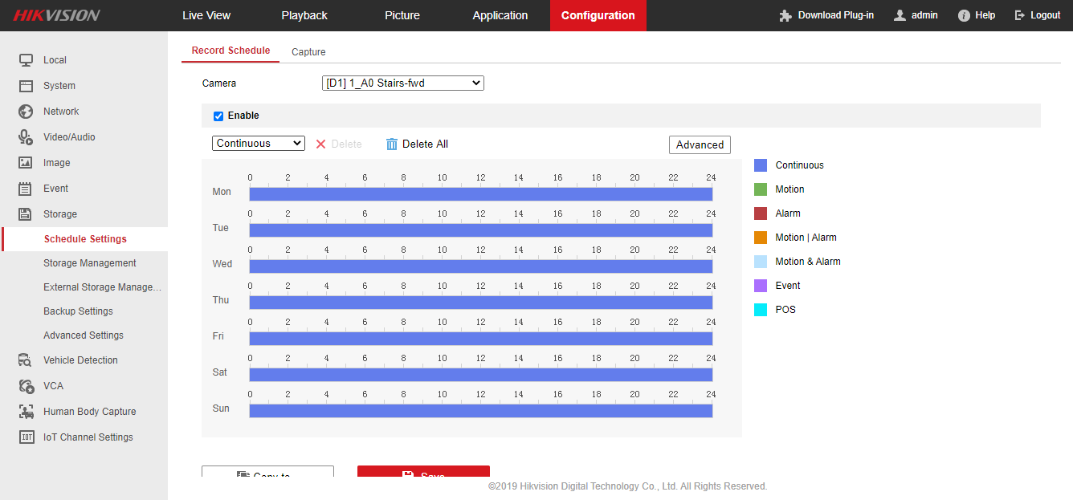Click the Delete All trash icon

tap(392, 144)
